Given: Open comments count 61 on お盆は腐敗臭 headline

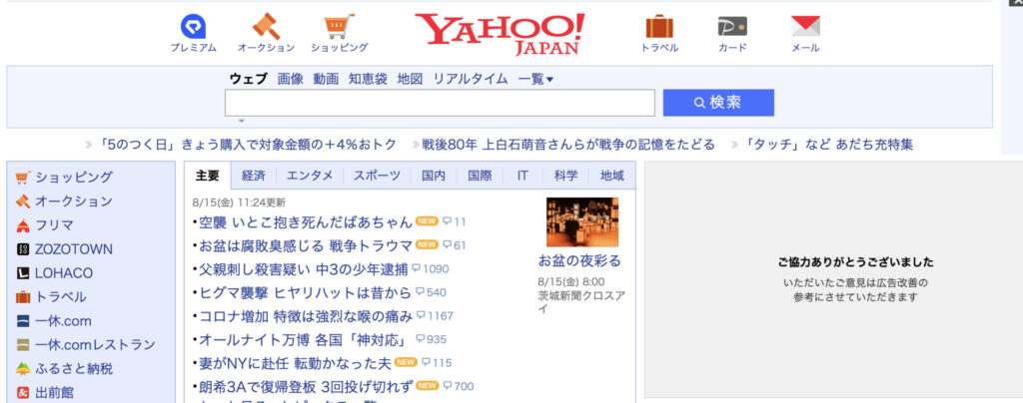Looking at the screenshot, I should click(x=455, y=245).
